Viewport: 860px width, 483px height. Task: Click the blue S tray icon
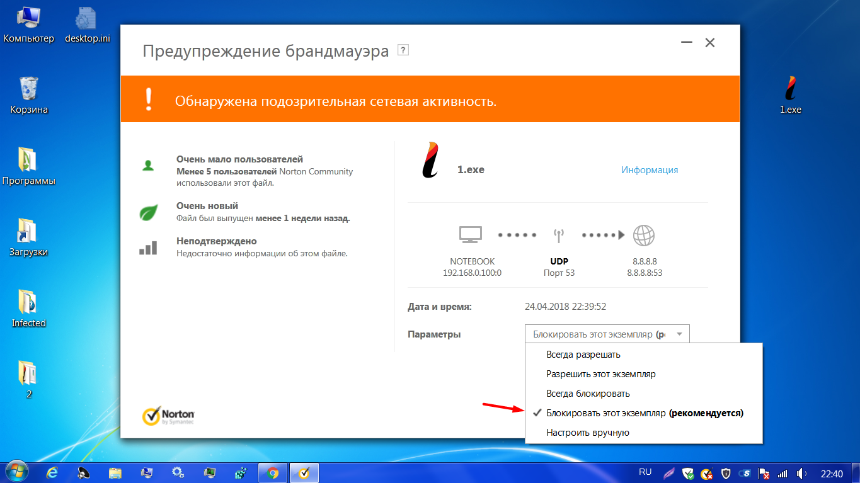point(745,473)
